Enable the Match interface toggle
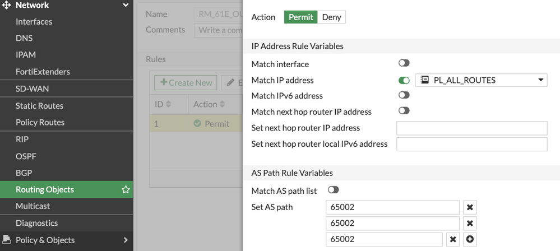560x251 pixels. tap(404, 64)
